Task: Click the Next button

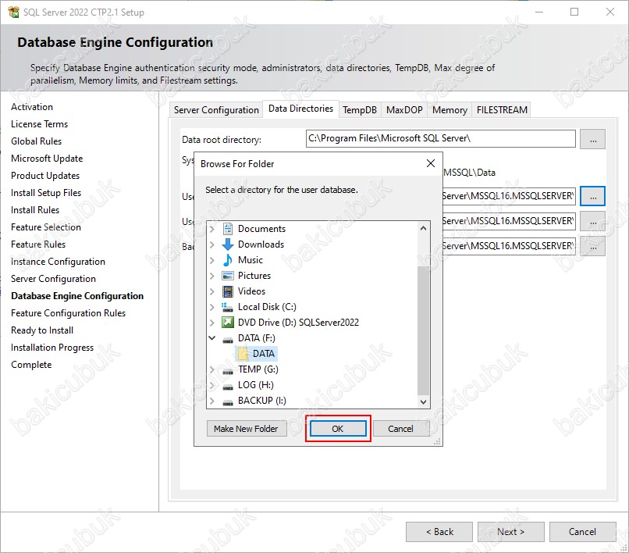Action: pyautogui.click(x=510, y=532)
